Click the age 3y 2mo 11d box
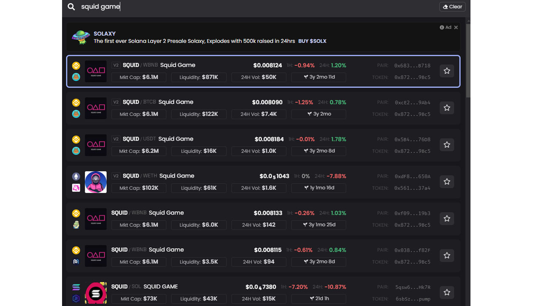 coord(319,77)
